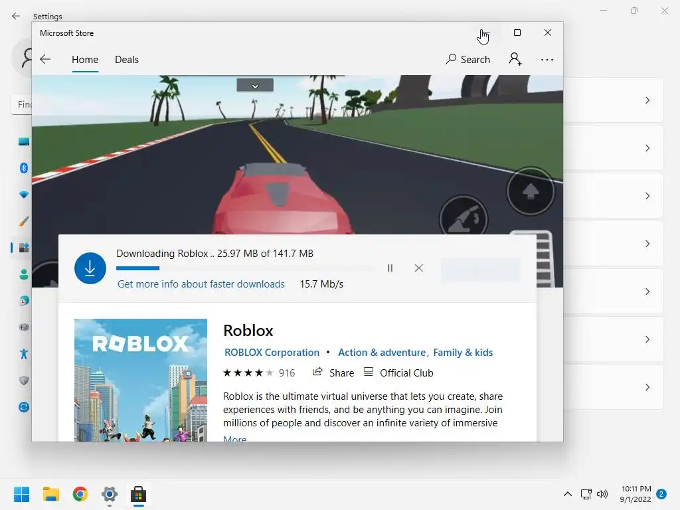Cancel the Roblox download
Image resolution: width=680 pixels, height=510 pixels.
pyautogui.click(x=418, y=268)
